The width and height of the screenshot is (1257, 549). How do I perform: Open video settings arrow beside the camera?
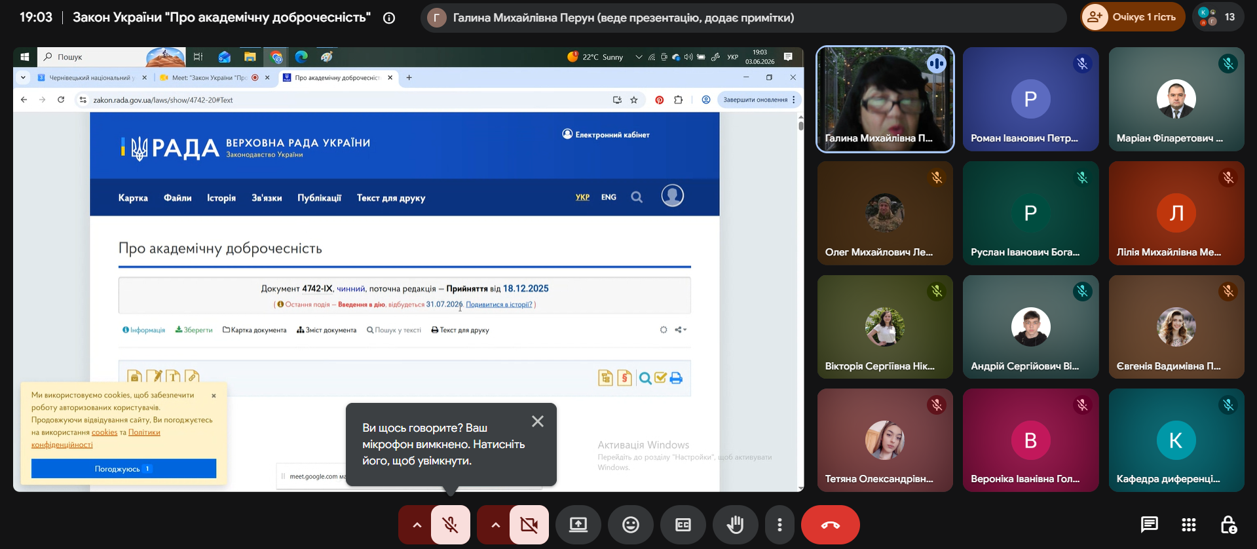point(495,525)
